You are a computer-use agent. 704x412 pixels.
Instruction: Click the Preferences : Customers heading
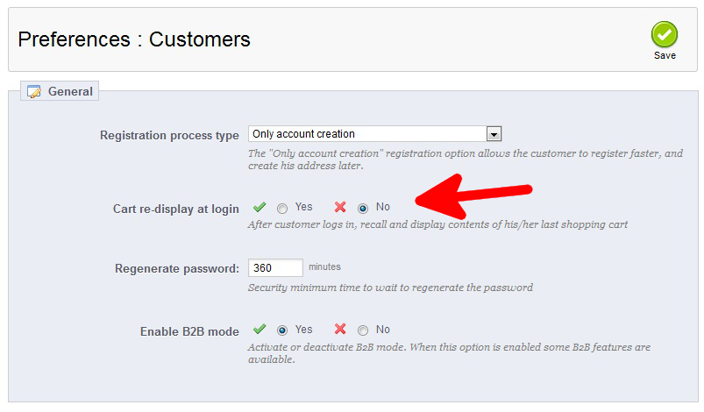[x=134, y=39]
